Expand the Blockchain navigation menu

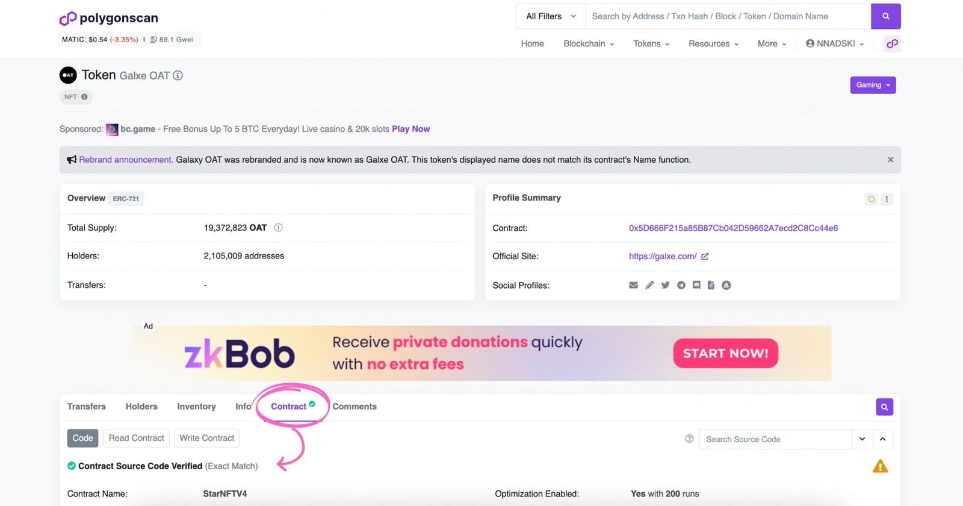click(x=588, y=43)
